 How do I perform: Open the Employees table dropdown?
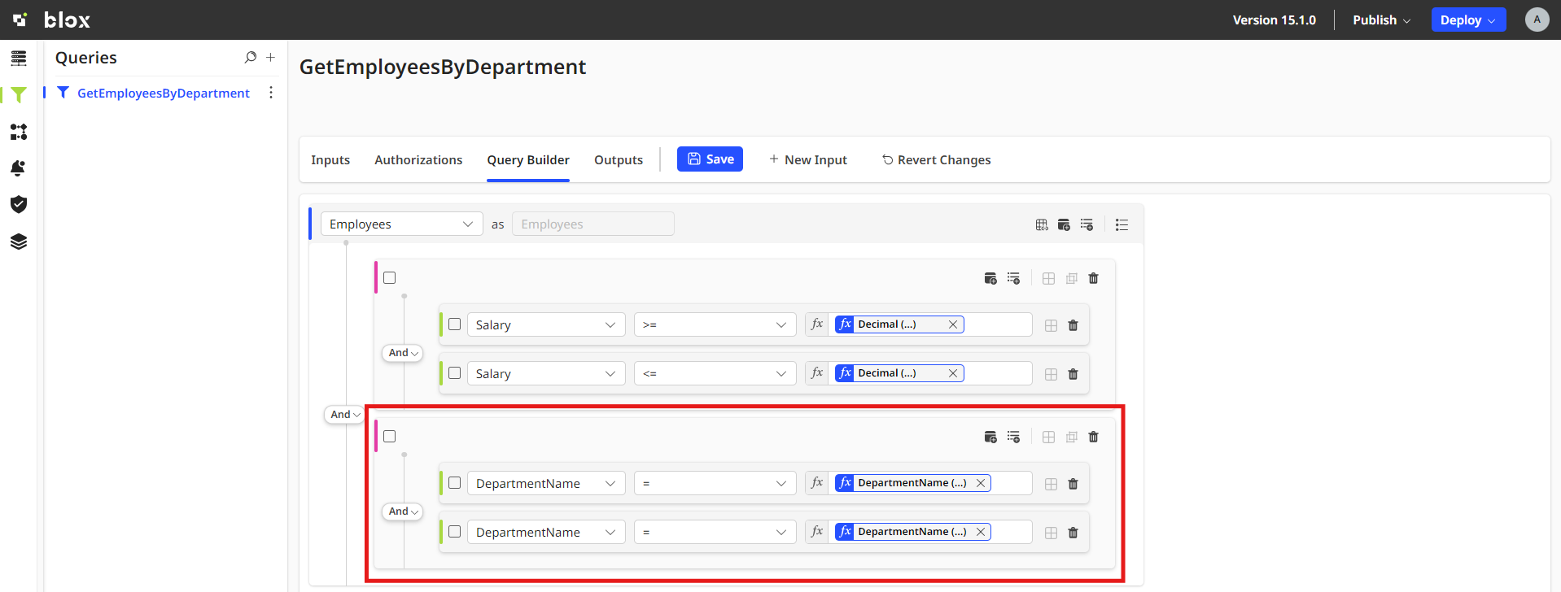(401, 224)
